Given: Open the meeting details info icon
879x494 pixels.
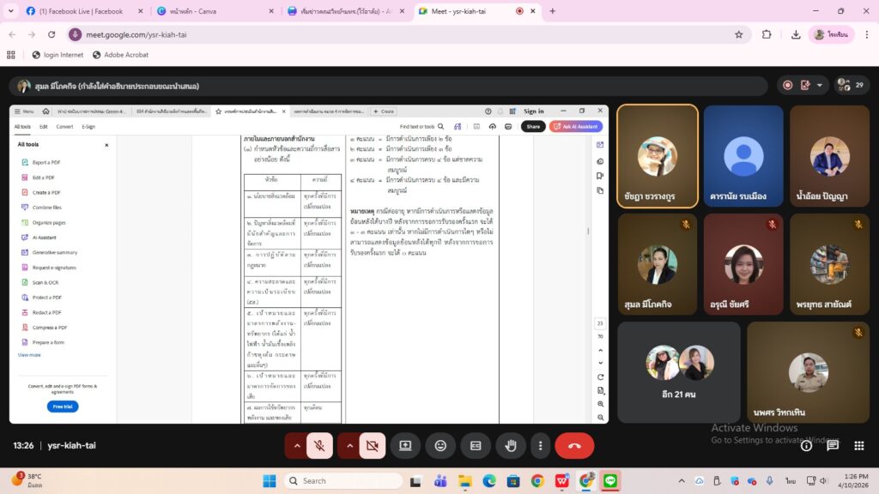Looking at the screenshot, I should pos(806,446).
